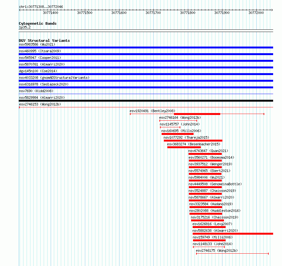
Task: Open esv2746175 (Wong2012b) label
Action: [217, 250]
